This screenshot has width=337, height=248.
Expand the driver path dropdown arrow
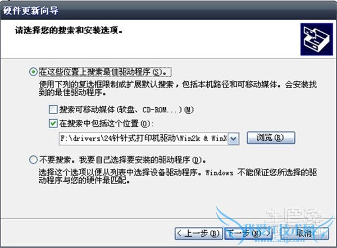click(x=233, y=139)
